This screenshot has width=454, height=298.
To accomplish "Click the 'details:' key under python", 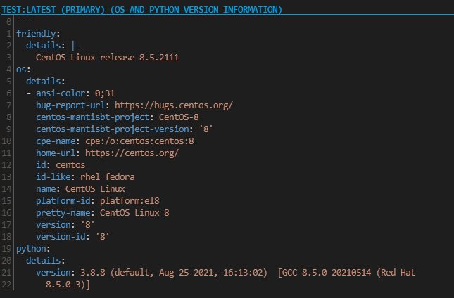I will click(46, 261).
